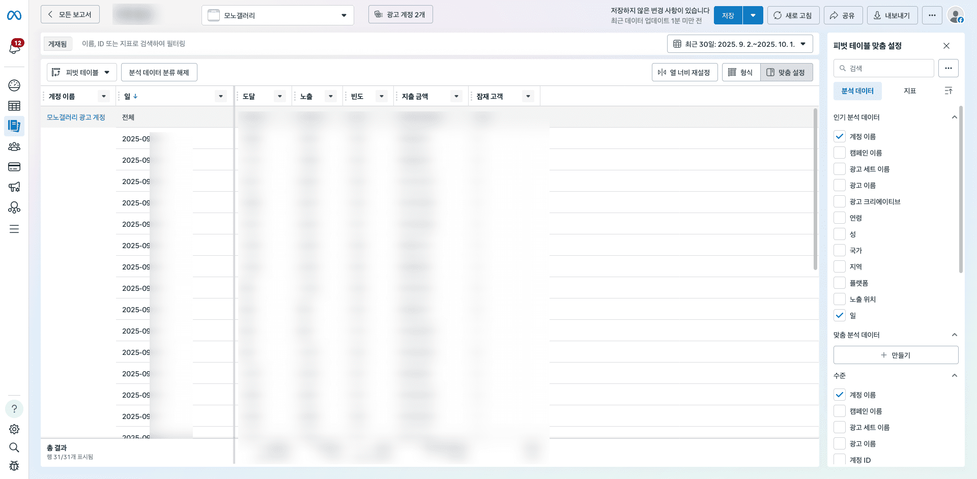Click the bug report icon at bottom
This screenshot has width=977, height=479.
[14, 466]
